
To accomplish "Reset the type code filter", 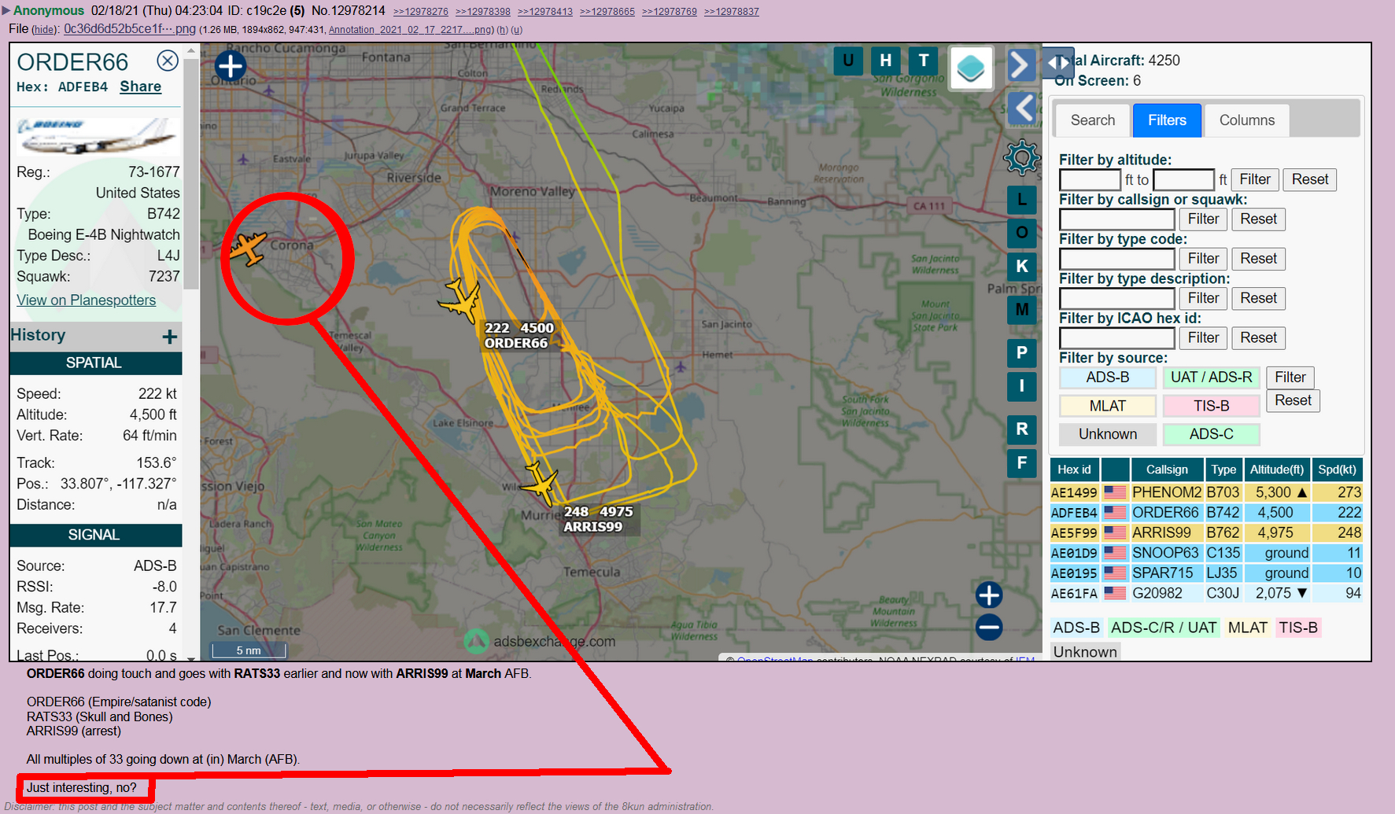I will 1259,259.
